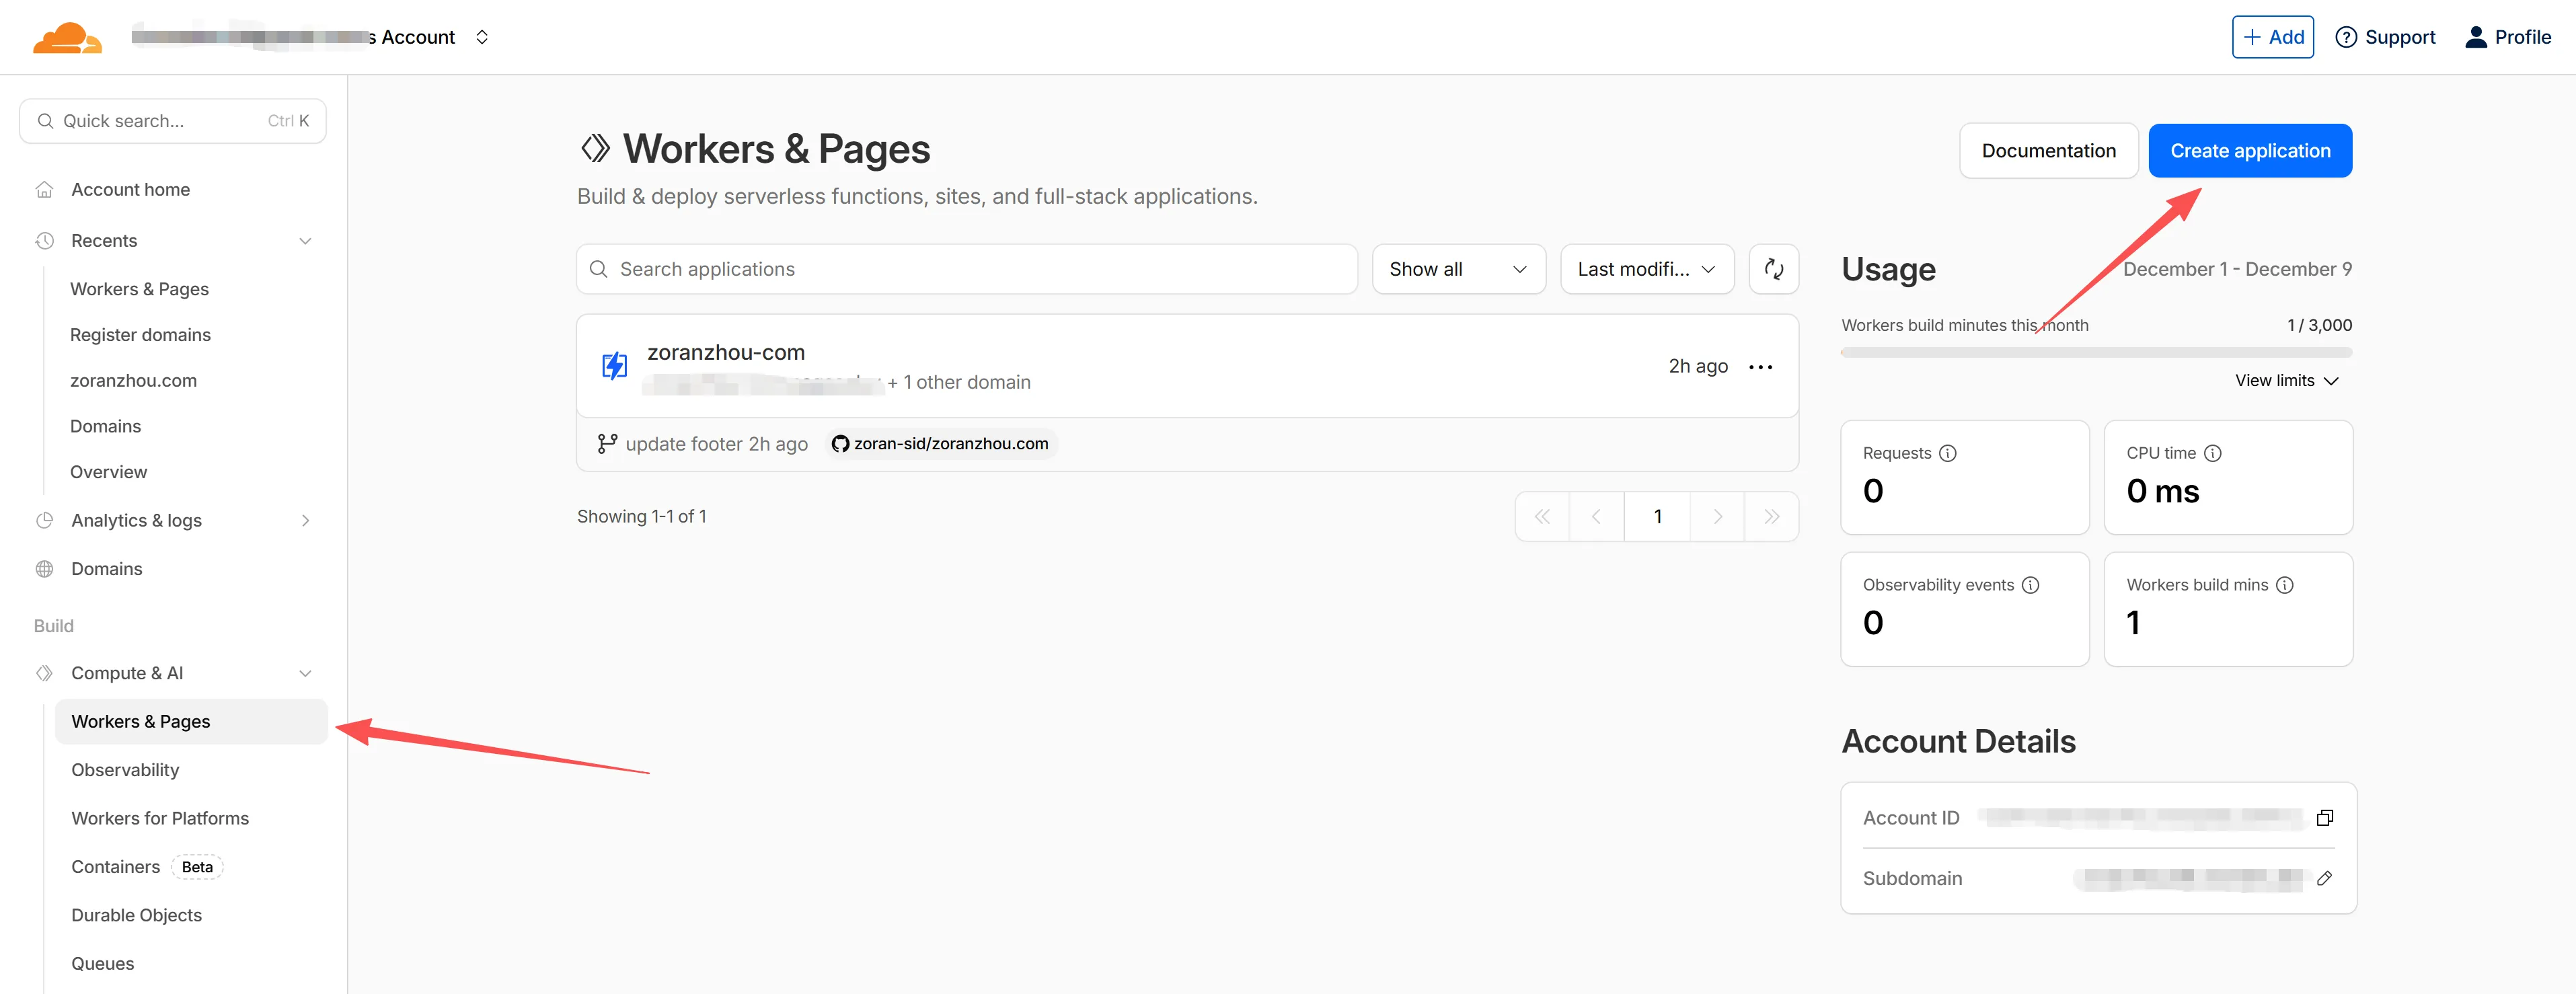Show CPU time info tooltip icon

pos(2212,454)
